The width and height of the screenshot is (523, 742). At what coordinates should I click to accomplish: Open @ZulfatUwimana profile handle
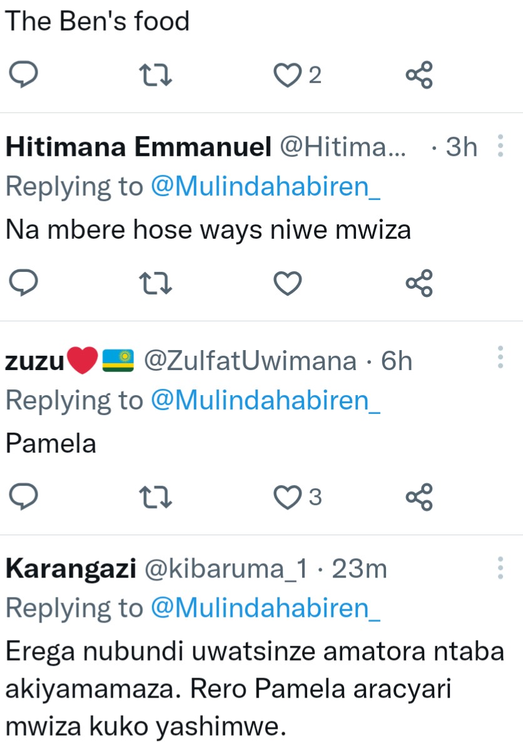(x=250, y=361)
